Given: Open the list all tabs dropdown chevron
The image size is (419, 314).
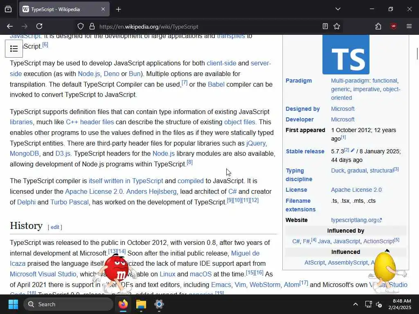Looking at the screenshot, I should pos(338,9).
